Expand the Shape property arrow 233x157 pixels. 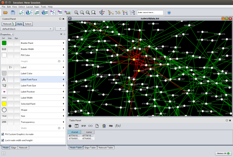pos(63,110)
